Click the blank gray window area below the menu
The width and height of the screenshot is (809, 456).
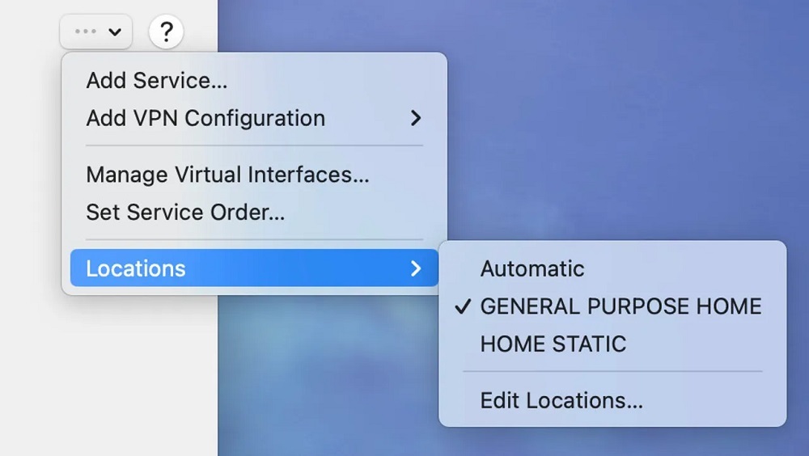[x=105, y=380]
